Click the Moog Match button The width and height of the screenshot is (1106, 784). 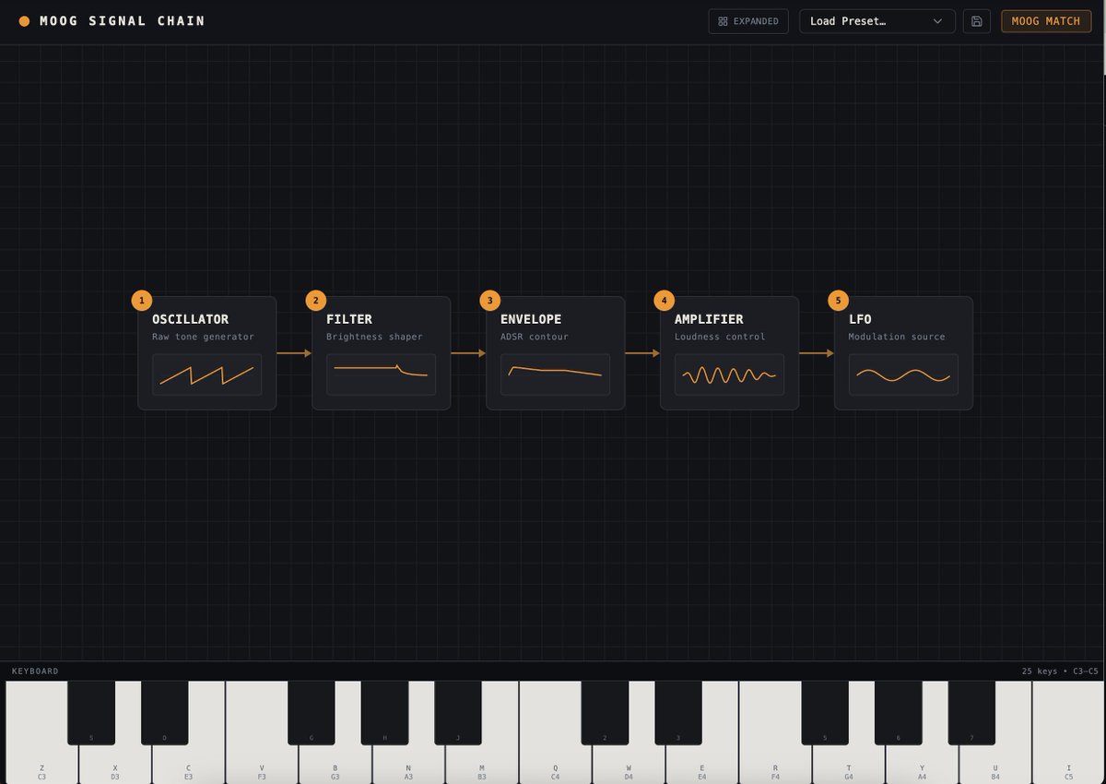(x=1046, y=21)
